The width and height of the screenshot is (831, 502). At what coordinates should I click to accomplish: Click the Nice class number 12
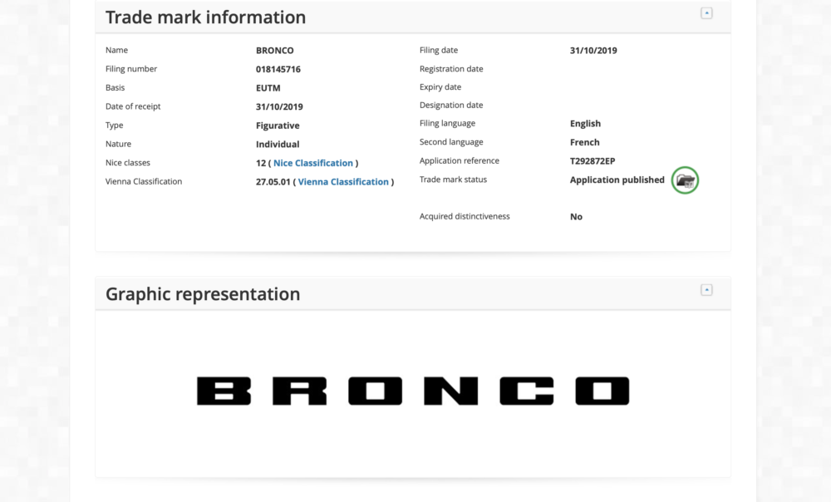pyautogui.click(x=261, y=163)
